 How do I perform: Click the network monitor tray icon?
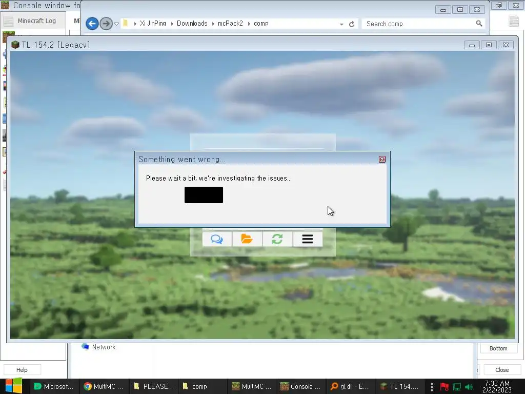pos(457,387)
